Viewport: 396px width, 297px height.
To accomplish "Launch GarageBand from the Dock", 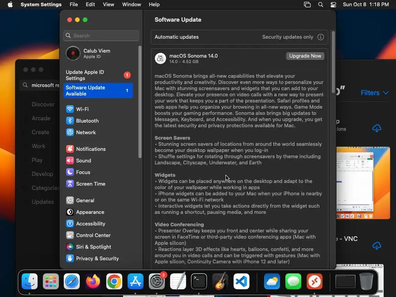I will point(220,282).
